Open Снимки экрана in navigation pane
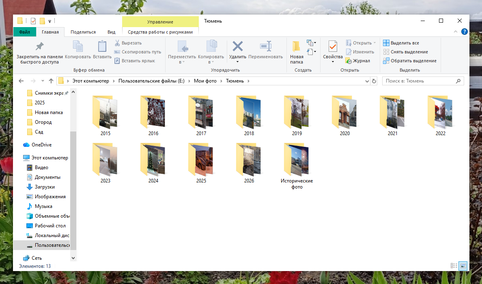 45,93
